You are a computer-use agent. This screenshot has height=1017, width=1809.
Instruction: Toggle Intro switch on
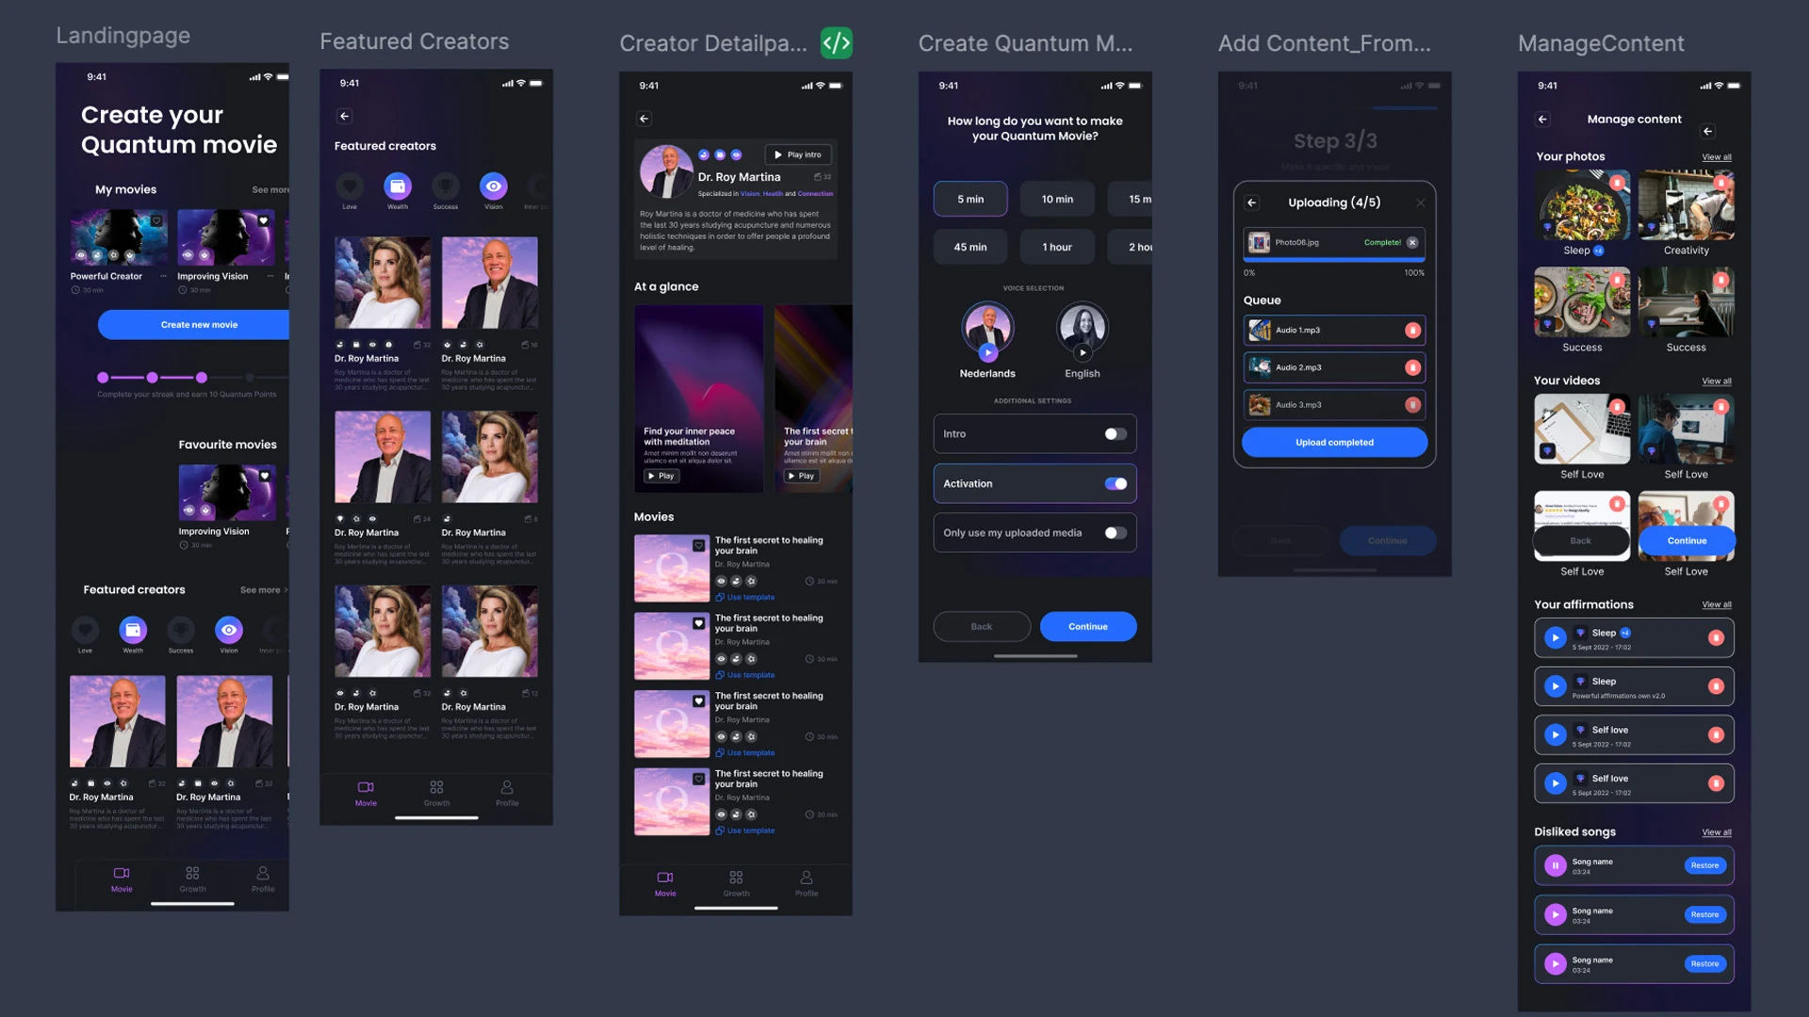point(1116,434)
